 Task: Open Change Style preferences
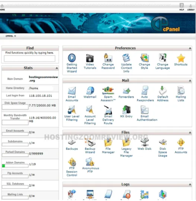pos(145,58)
